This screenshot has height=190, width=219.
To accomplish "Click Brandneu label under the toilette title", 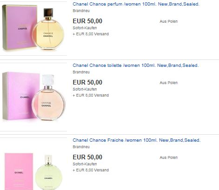I will click(81, 72).
